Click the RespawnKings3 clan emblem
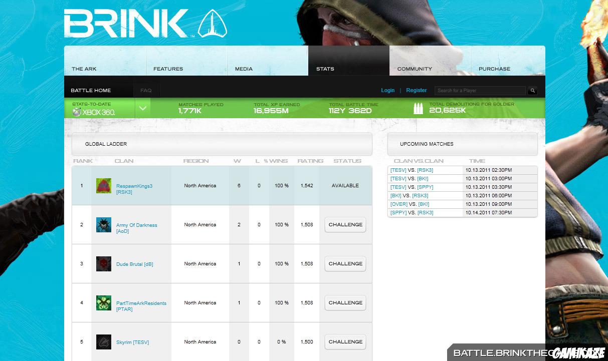The height and width of the screenshot is (361, 608). tap(103, 185)
